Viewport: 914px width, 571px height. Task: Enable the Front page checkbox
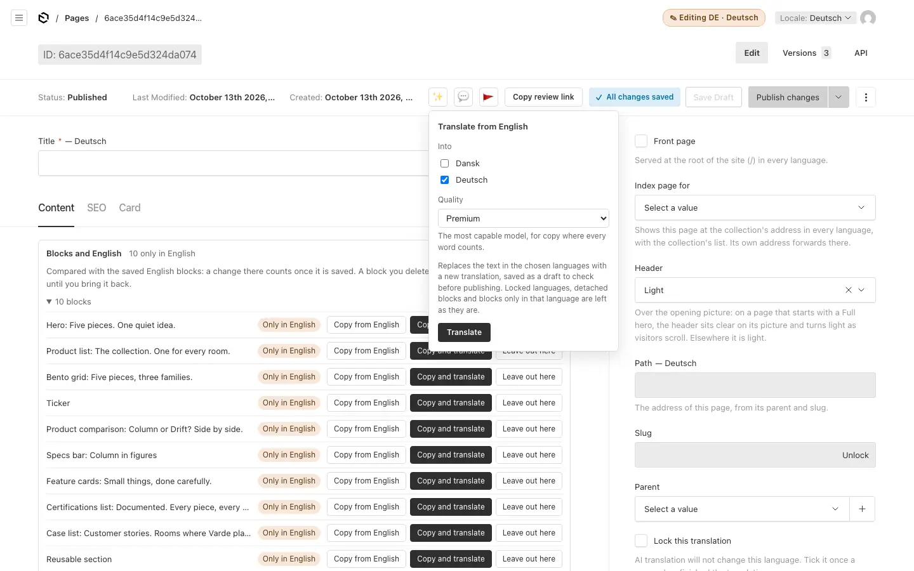pos(641,141)
